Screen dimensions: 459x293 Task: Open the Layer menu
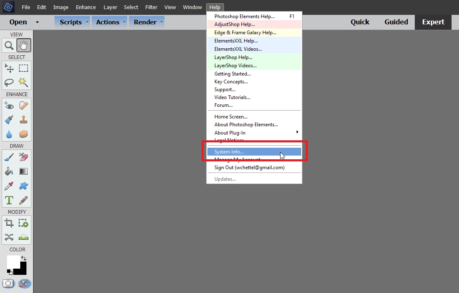[110, 7]
